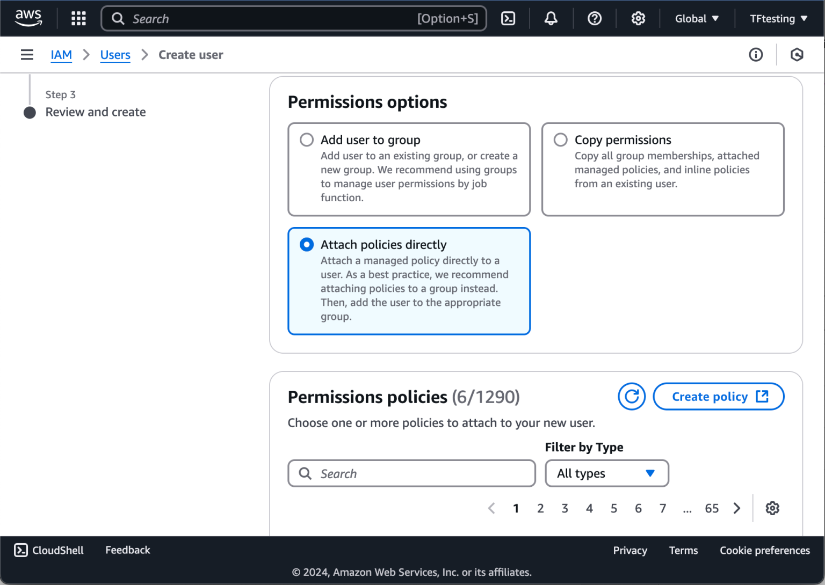
Task: Select the Copy permissions option
Action: (x=560, y=140)
